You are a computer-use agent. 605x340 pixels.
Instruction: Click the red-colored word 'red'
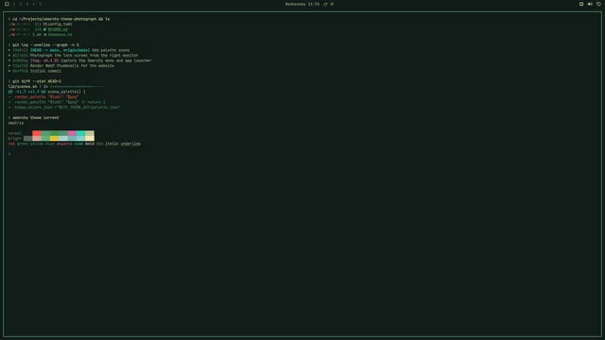[x=11, y=144]
